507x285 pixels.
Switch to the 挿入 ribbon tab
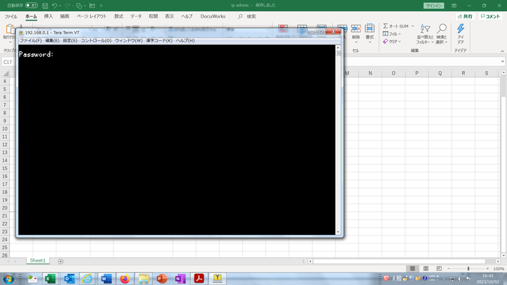tap(48, 15)
